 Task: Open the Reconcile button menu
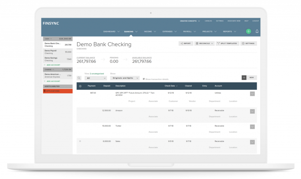(204, 43)
